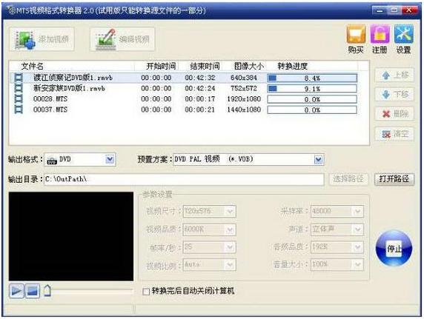Viewport: 424px width, 319px height.
Task: Click the shopping cart 购买 icon
Action: click(356, 34)
